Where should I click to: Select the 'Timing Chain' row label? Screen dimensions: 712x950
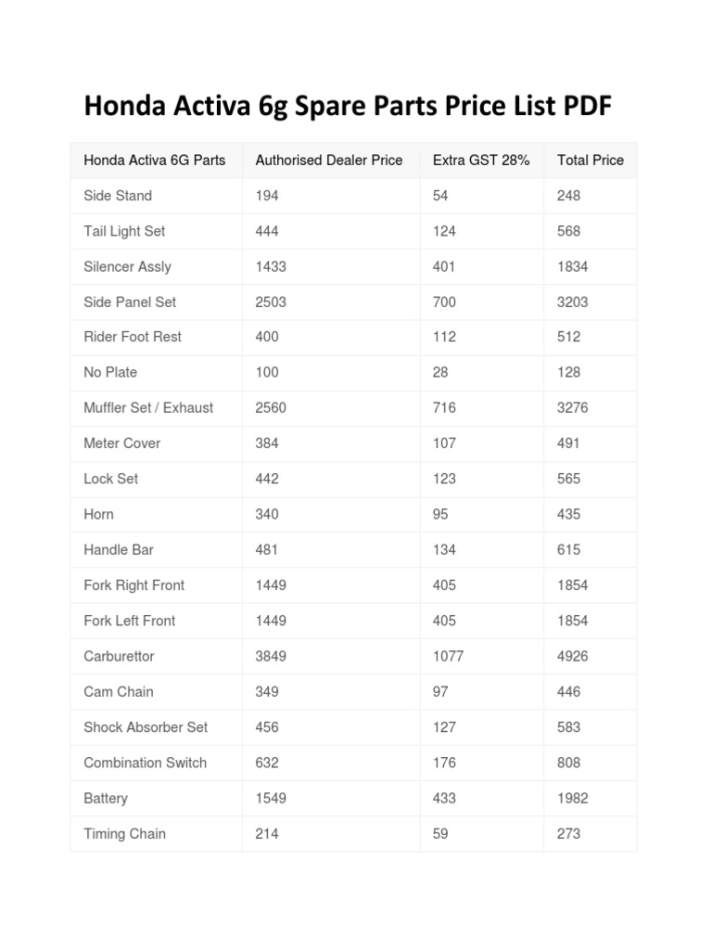coord(125,833)
